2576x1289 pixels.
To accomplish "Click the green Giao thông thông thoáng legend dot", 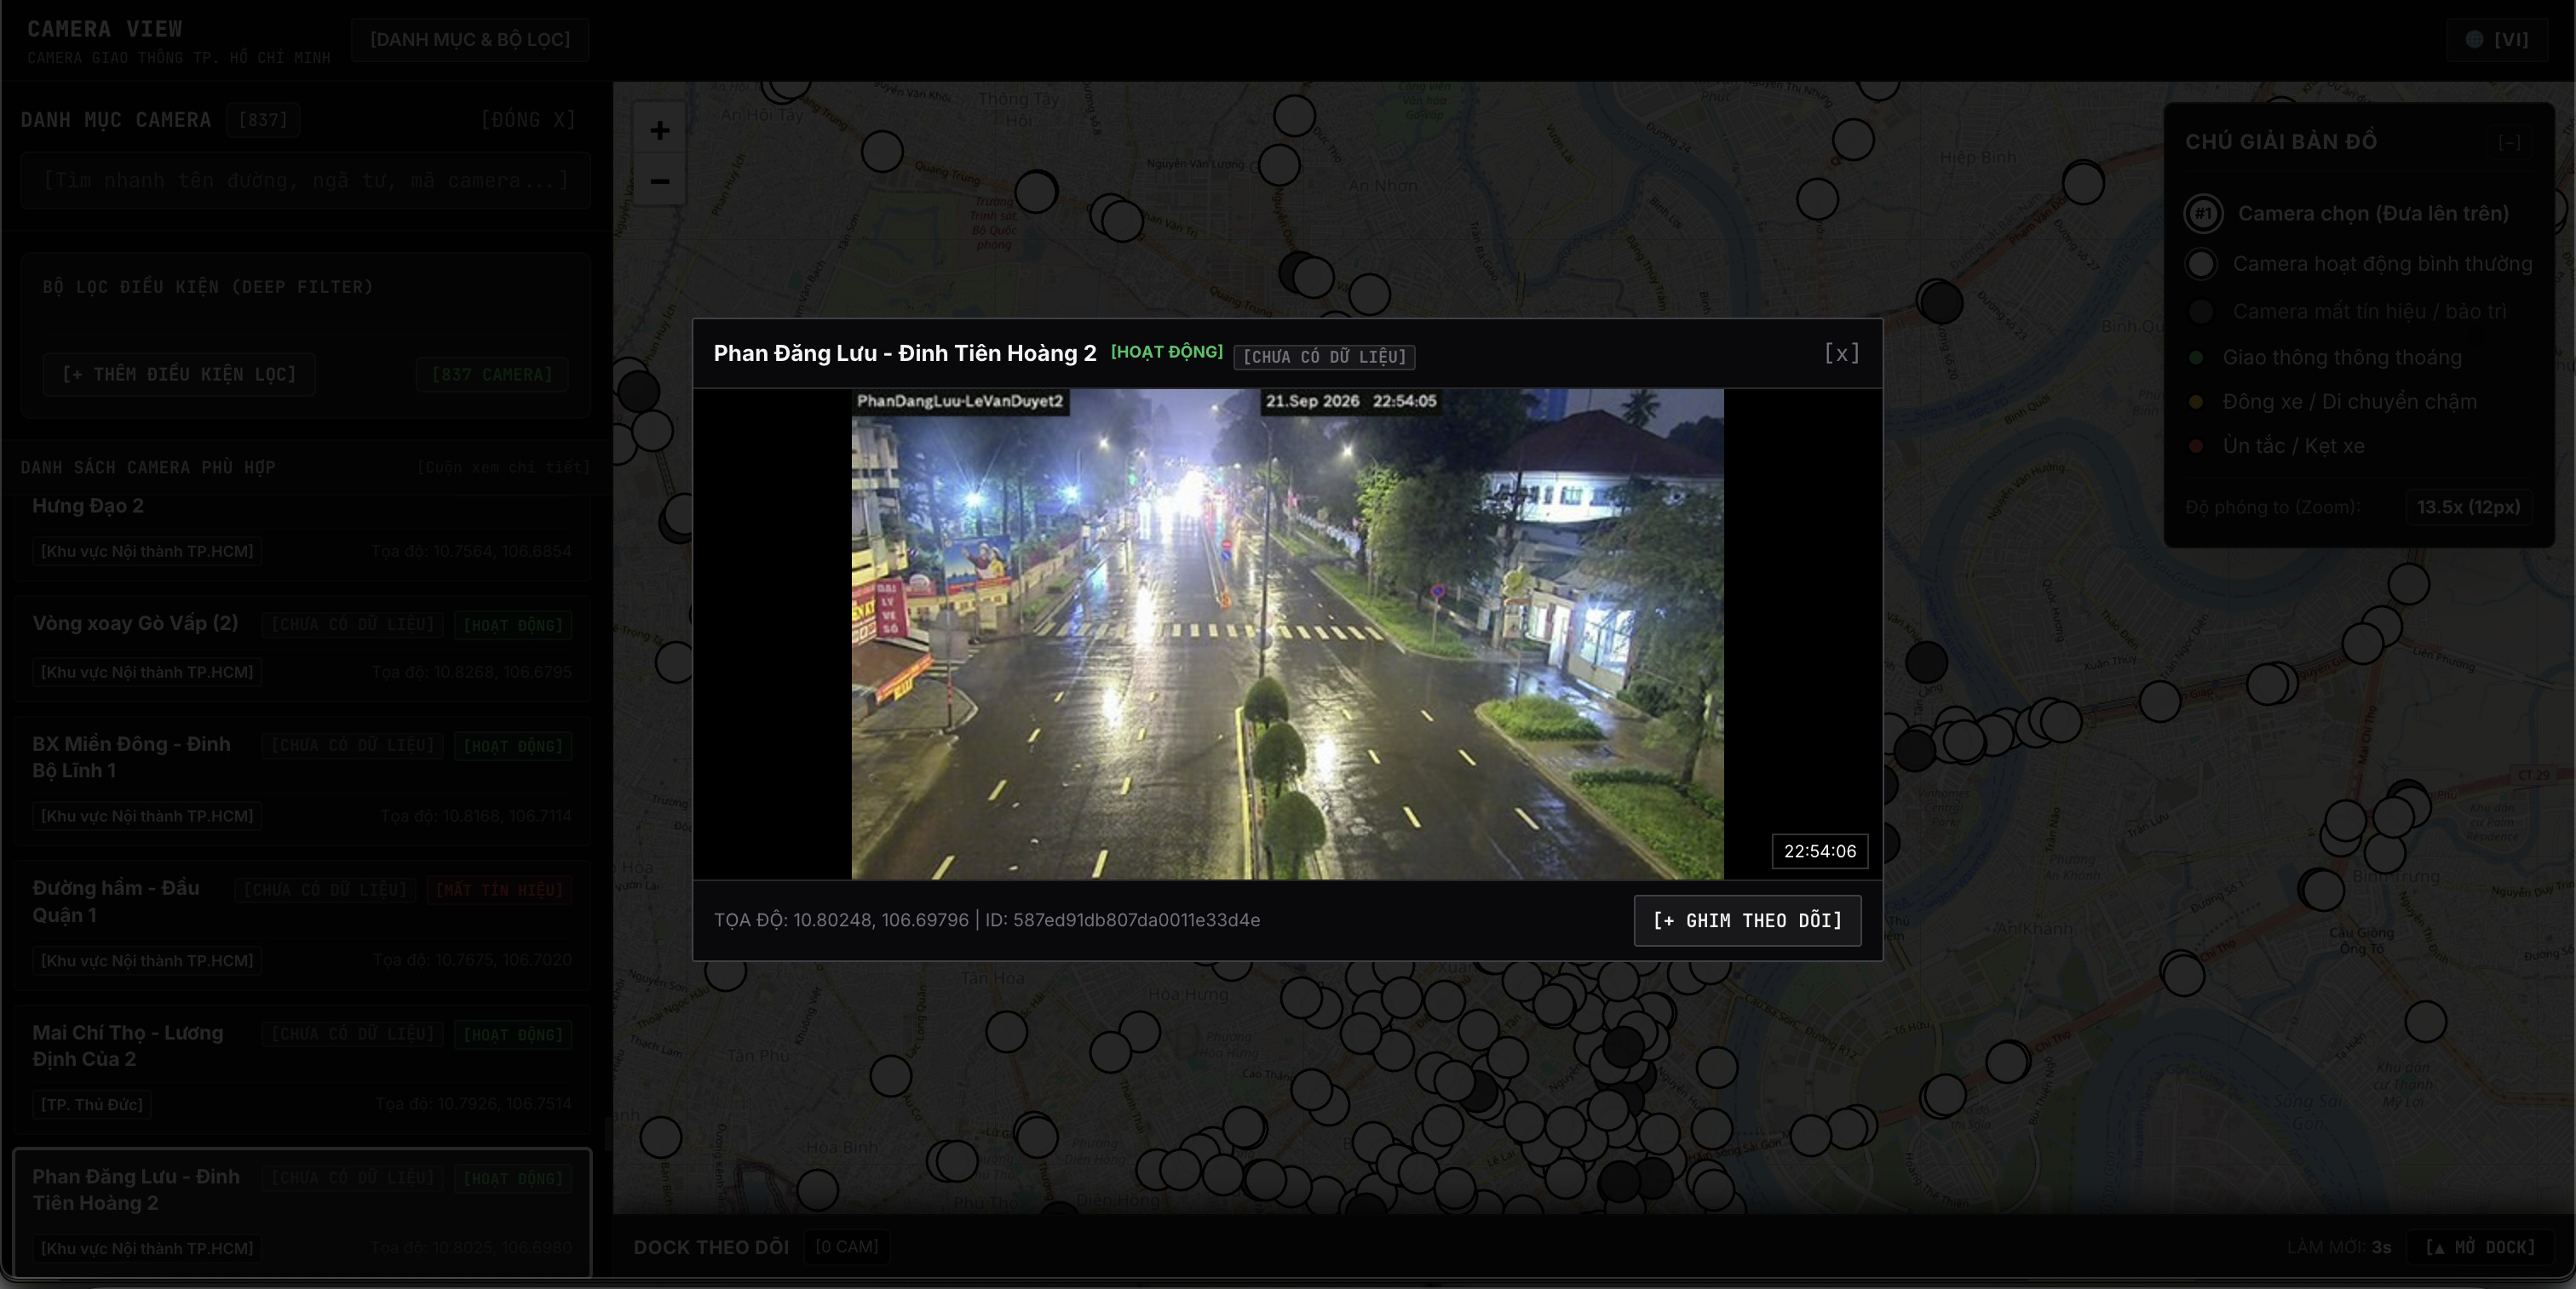I will [x=2196, y=358].
